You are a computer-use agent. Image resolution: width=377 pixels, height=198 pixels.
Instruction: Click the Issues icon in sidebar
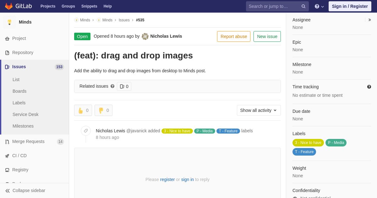[x=7, y=67]
